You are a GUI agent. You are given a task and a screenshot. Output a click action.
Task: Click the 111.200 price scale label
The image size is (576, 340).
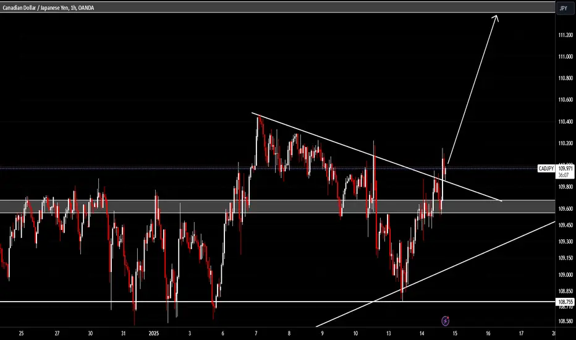[565, 35]
